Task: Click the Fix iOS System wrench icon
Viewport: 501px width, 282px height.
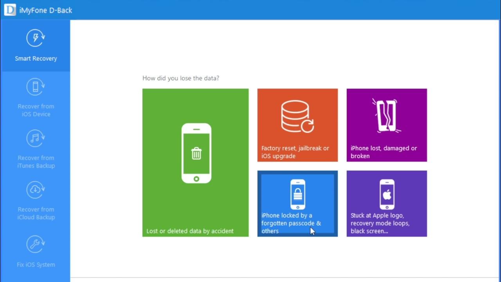Action: (36, 244)
